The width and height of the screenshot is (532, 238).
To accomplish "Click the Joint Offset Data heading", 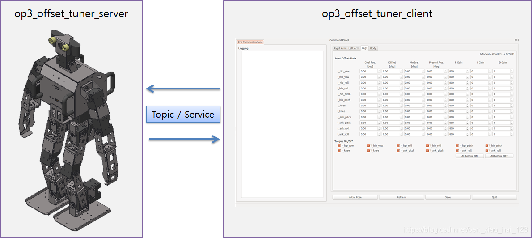I will pyautogui.click(x=346, y=59).
